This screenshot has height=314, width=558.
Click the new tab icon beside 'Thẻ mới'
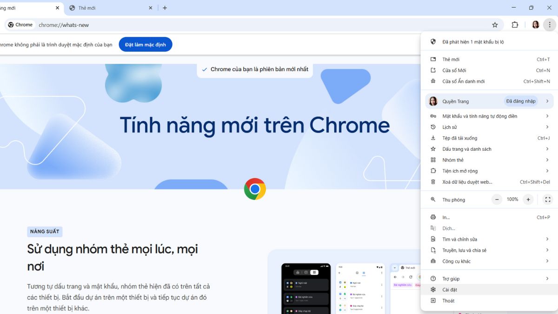pos(433,60)
